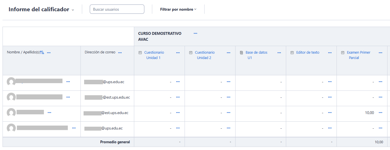Expand the Informe del calificador dropdown
390x150 pixels.
coord(73,10)
